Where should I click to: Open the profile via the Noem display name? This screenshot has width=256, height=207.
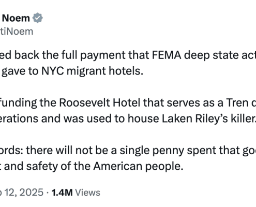16,18
